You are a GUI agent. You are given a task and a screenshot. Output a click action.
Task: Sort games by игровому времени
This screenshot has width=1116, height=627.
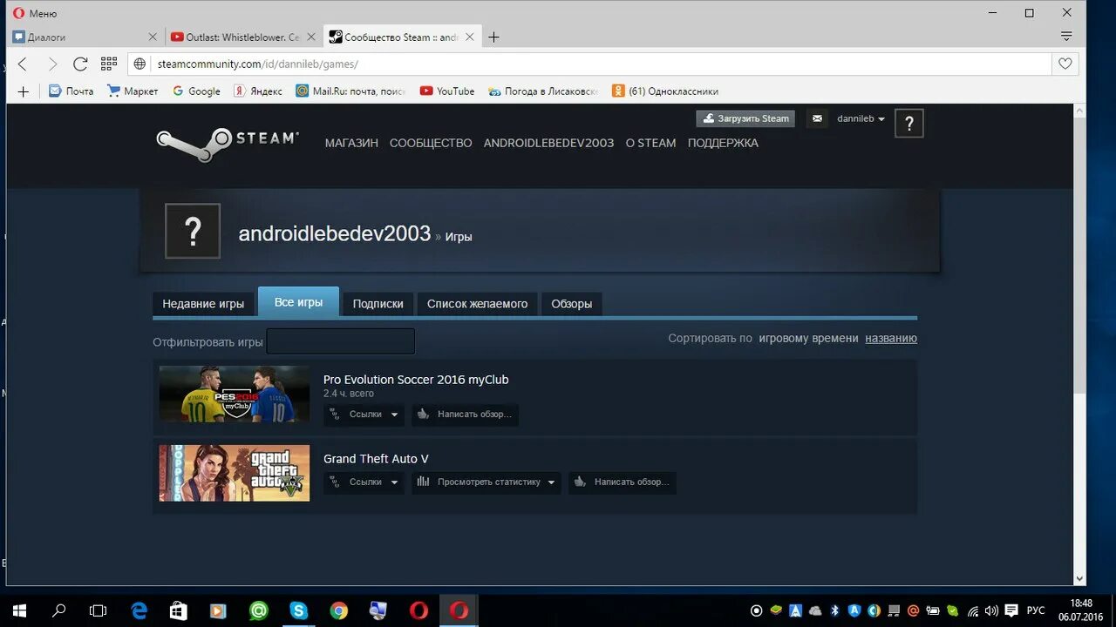808,338
